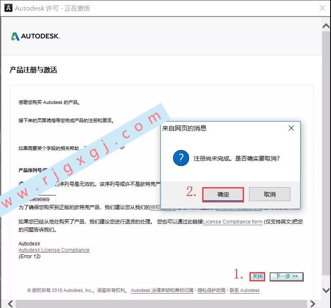This screenshot has width=331, height=308.
Task: Open the License Compliance form link
Action: point(232,222)
